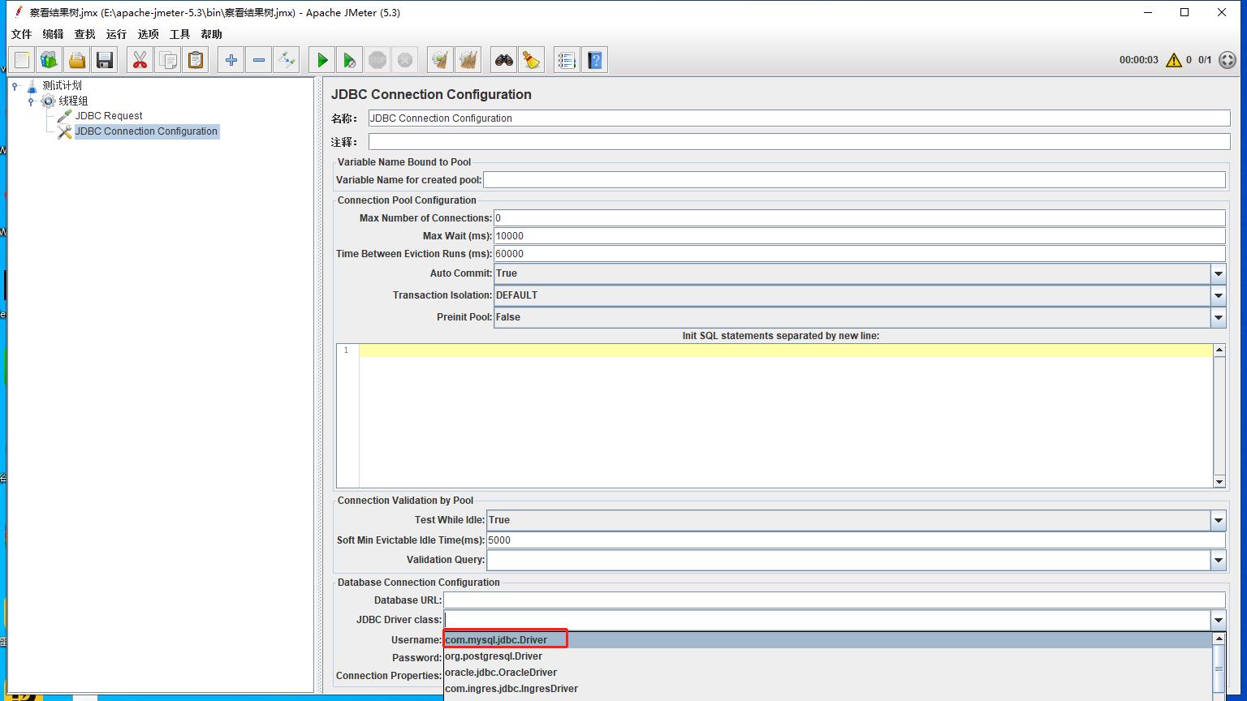Click the 名称 name input field
Screen dimensions: 1247x701
click(800, 118)
